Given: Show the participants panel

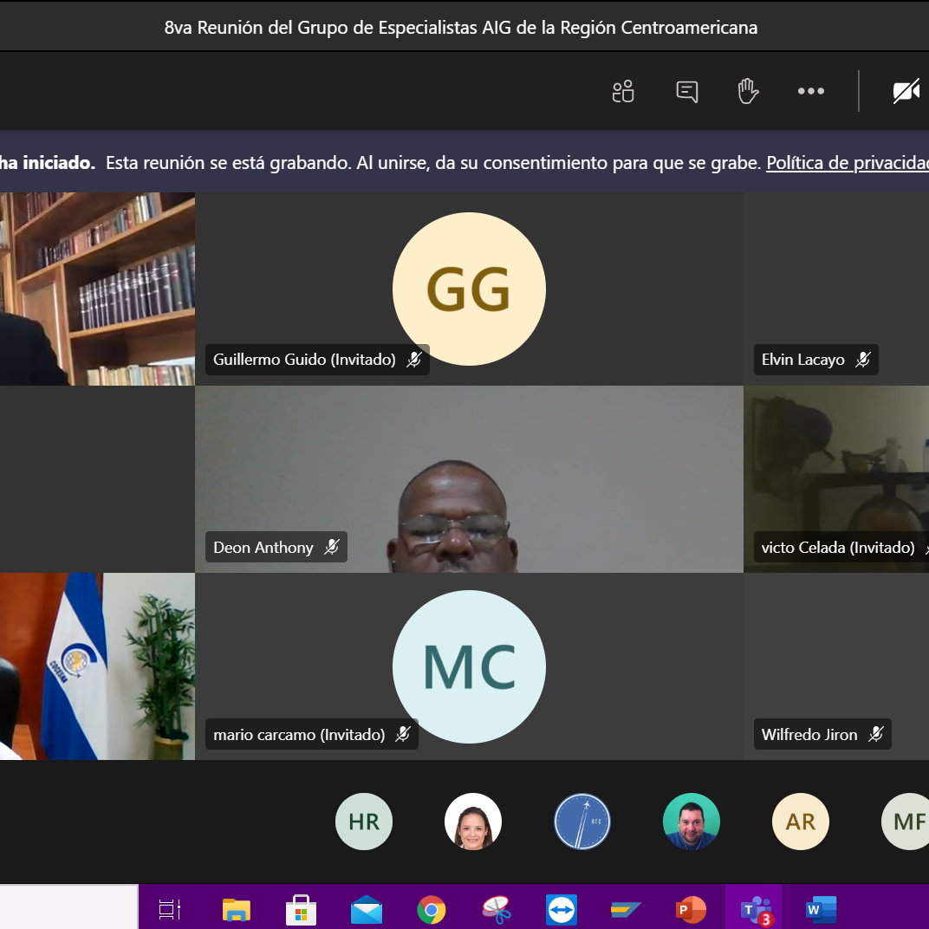Looking at the screenshot, I should [x=623, y=91].
